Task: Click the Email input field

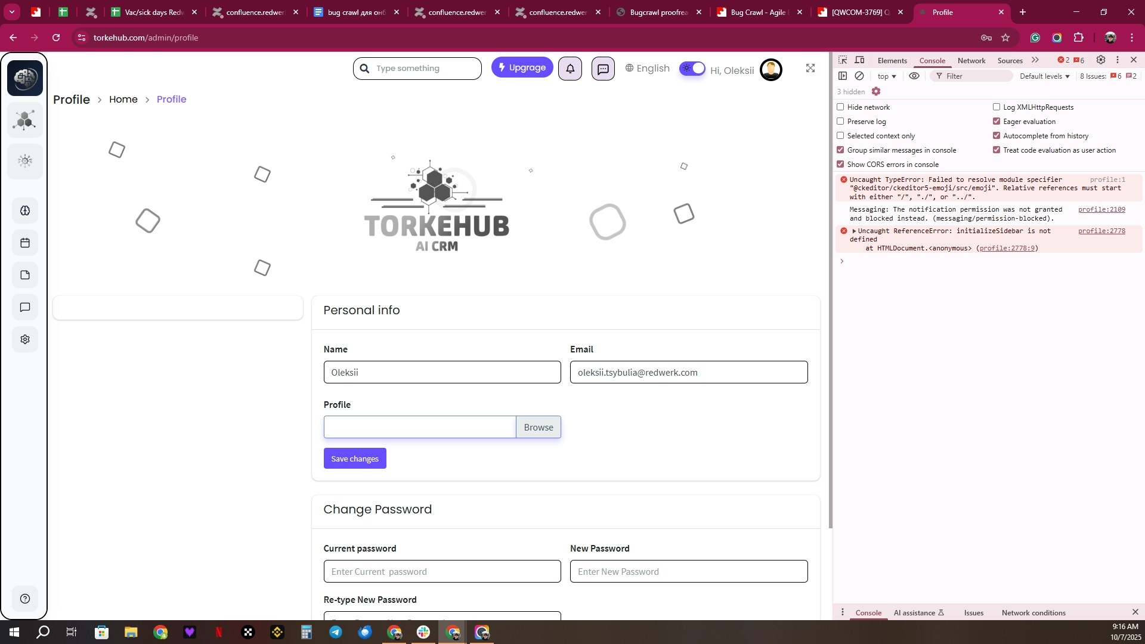Action: pos(689,372)
